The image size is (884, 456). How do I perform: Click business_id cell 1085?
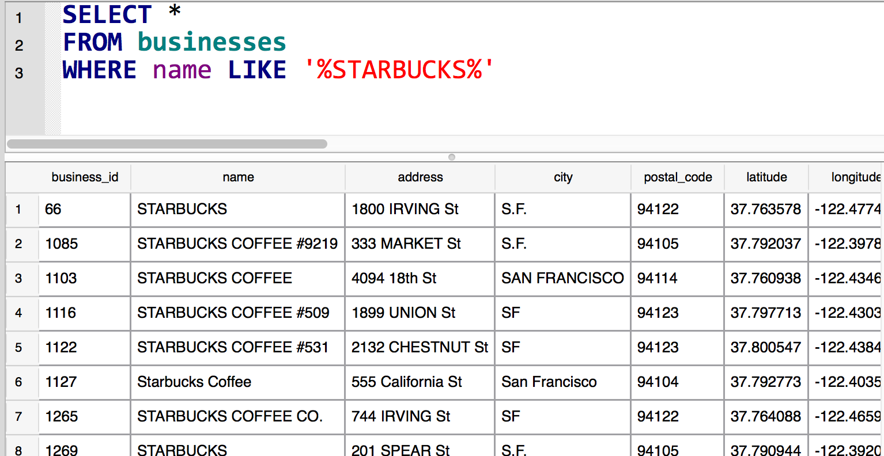pyautogui.click(x=85, y=244)
